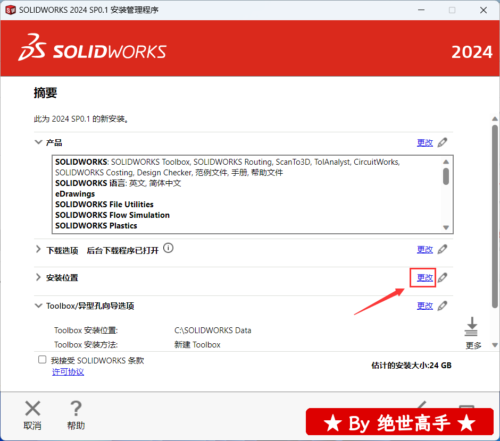
Task: Expand the 下载选项 section
Action: pyautogui.click(x=38, y=249)
